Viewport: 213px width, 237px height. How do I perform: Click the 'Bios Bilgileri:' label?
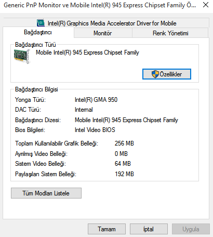click(x=30, y=130)
